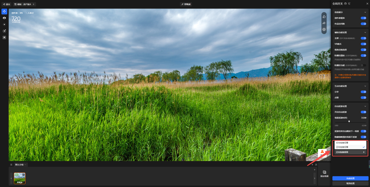Toggle the 创作者昵称 switch off
Image resolution: width=370 pixels, height=187 pixels.
pyautogui.click(x=363, y=18)
